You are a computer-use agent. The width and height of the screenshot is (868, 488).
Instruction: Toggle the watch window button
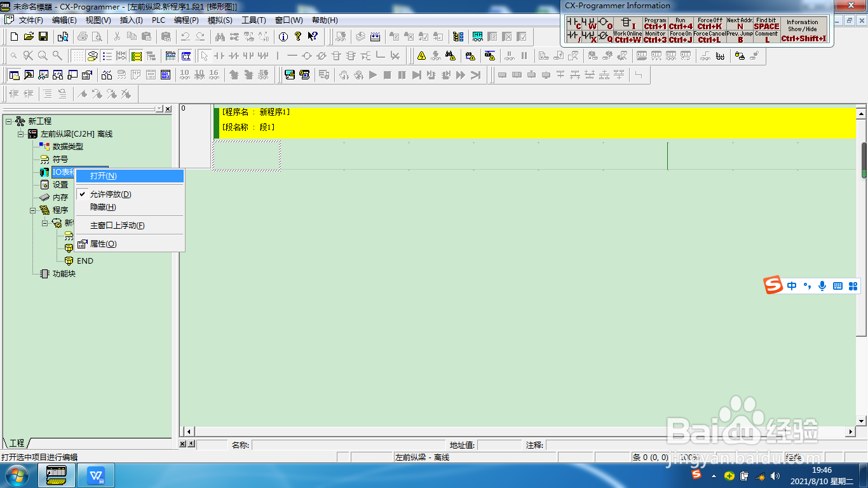43,75
